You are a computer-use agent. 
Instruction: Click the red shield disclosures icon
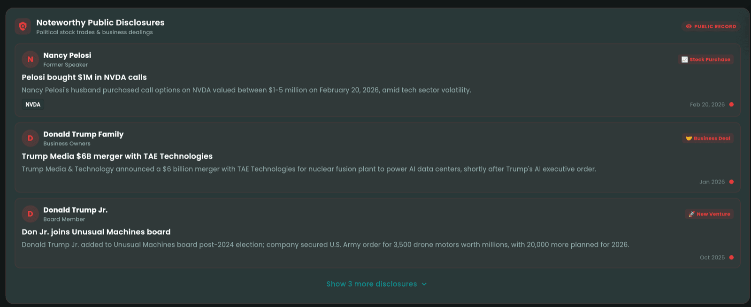point(23,26)
